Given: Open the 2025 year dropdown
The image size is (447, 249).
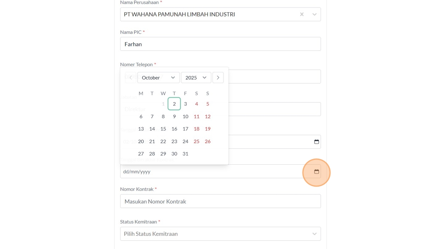Looking at the screenshot, I should coord(196,78).
